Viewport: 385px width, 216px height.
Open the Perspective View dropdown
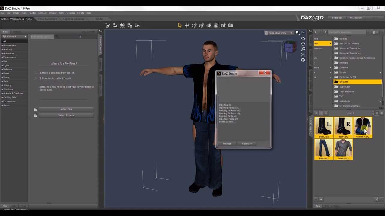click(x=279, y=33)
